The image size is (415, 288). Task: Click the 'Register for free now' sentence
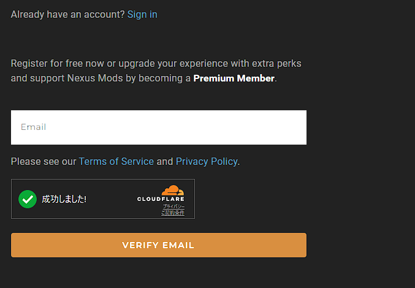click(x=156, y=71)
